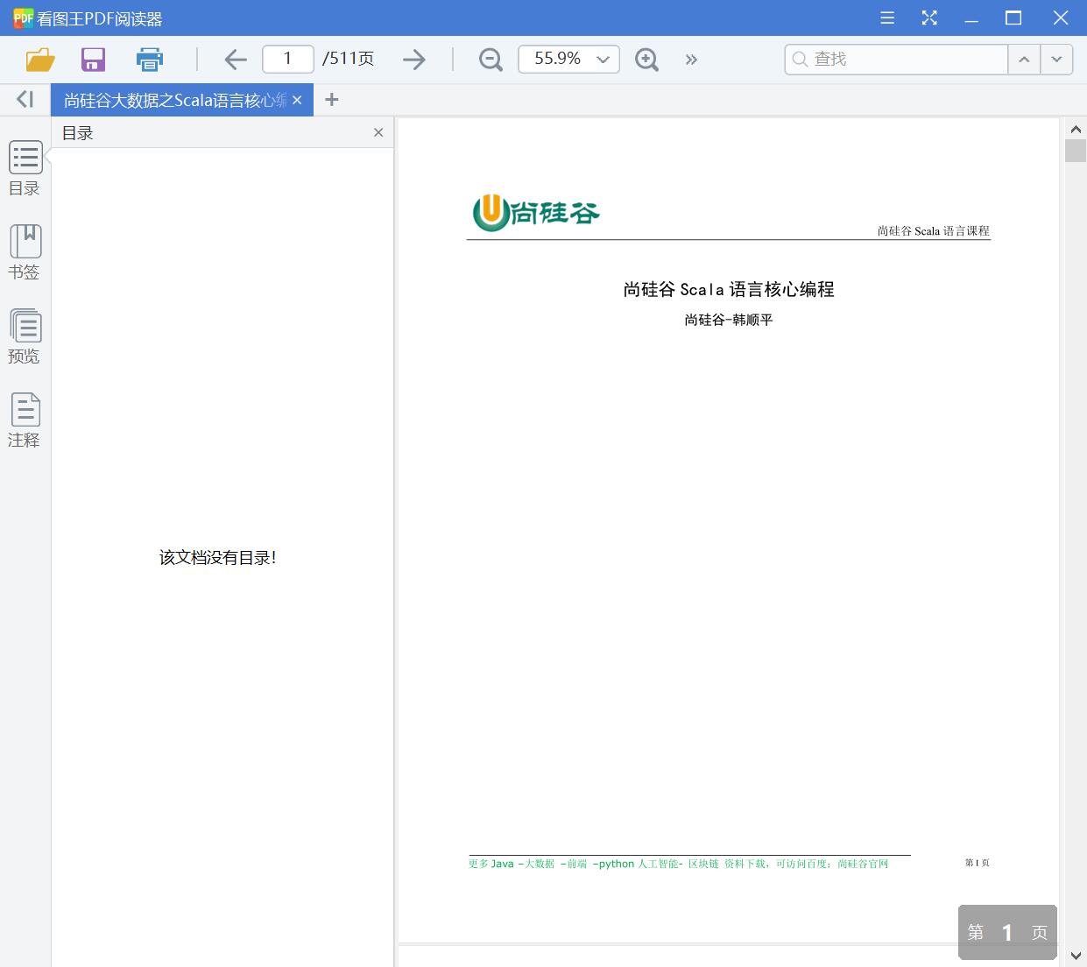Zoom out using the magnifier minus icon

click(490, 59)
